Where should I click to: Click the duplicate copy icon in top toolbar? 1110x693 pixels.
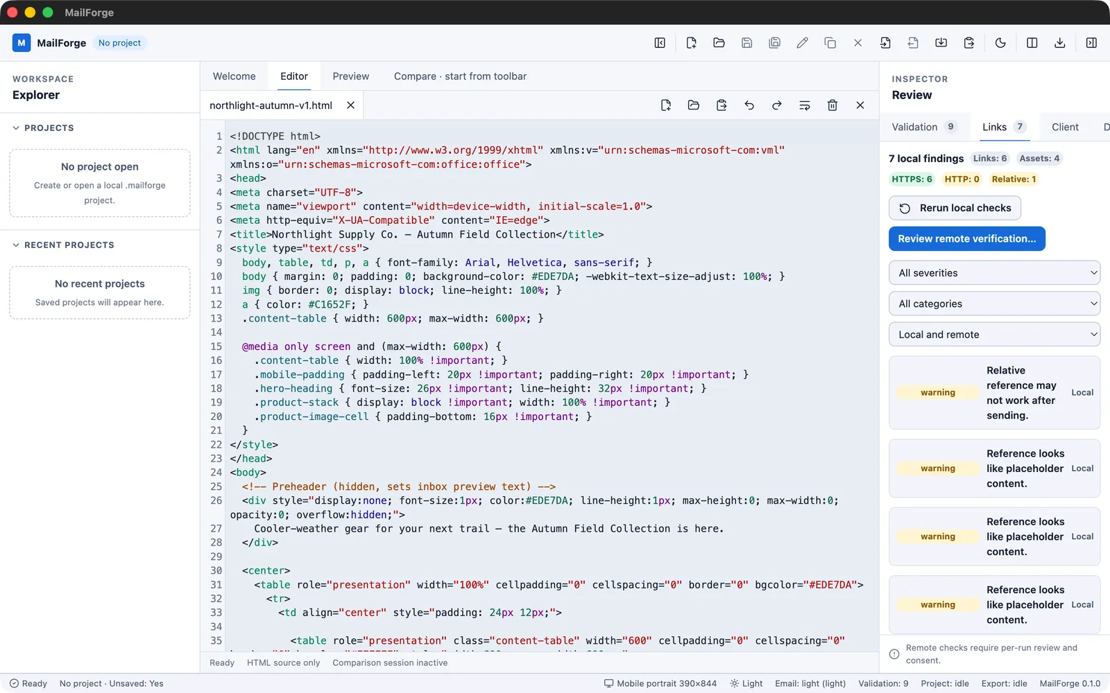coord(830,43)
